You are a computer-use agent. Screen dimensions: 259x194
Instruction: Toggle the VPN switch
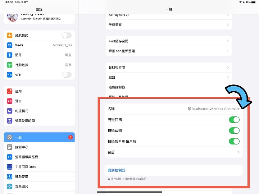click(x=67, y=75)
